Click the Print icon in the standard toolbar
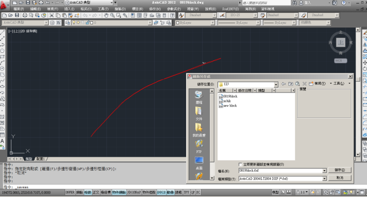The image size is (367, 197). [x=25, y=16]
